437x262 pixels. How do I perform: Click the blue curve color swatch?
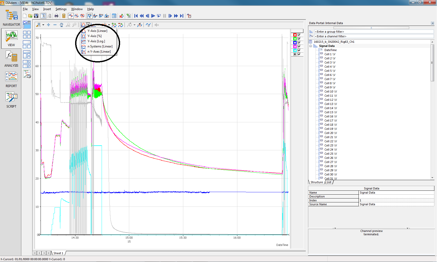click(295, 43)
